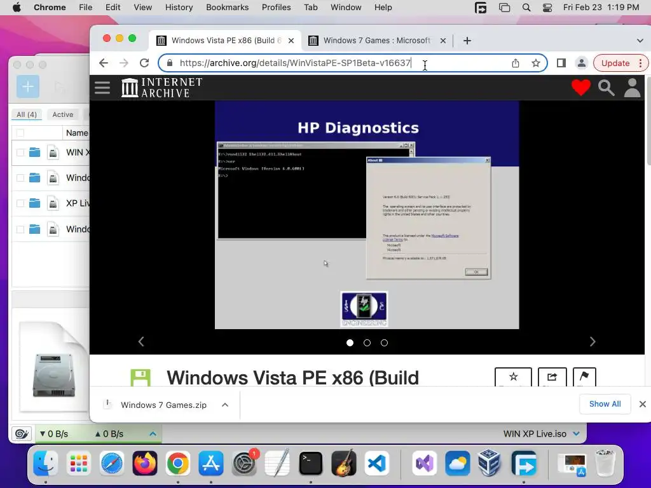651x488 pixels.
Task: Close the Windows 7 Games tab
Action: [443, 41]
